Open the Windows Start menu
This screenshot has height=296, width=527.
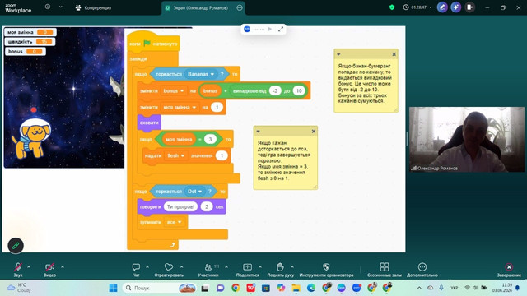click(114, 288)
